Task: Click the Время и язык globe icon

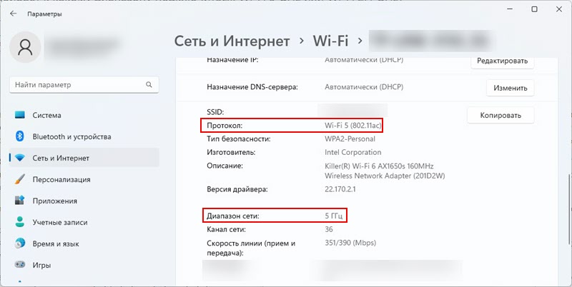Action: pyautogui.click(x=20, y=243)
